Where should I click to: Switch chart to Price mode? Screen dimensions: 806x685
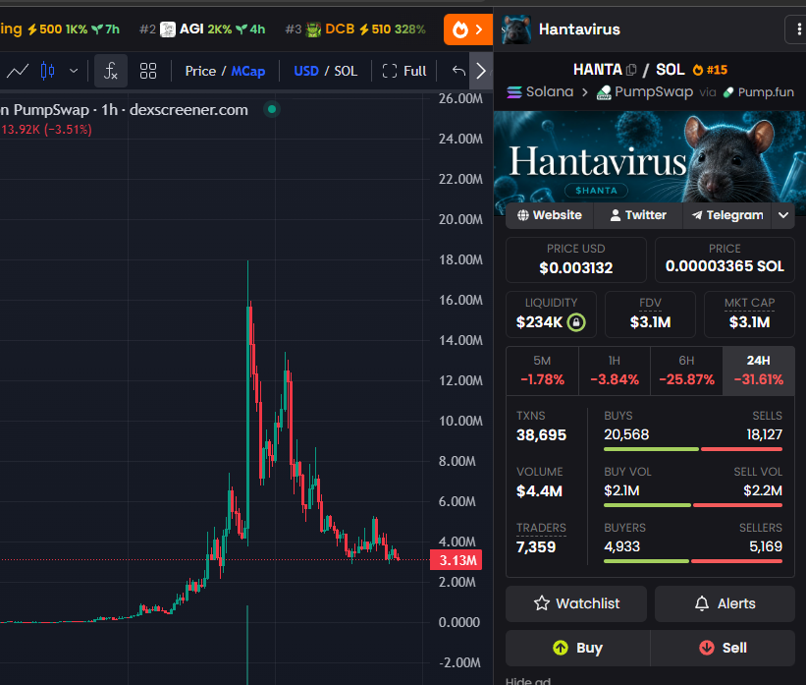[200, 71]
